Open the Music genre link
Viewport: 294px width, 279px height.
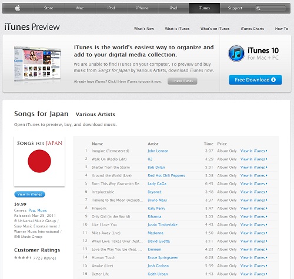tap(42, 210)
